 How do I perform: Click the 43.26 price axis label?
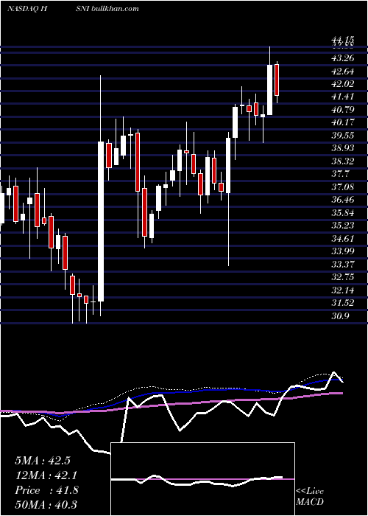pos(344,58)
